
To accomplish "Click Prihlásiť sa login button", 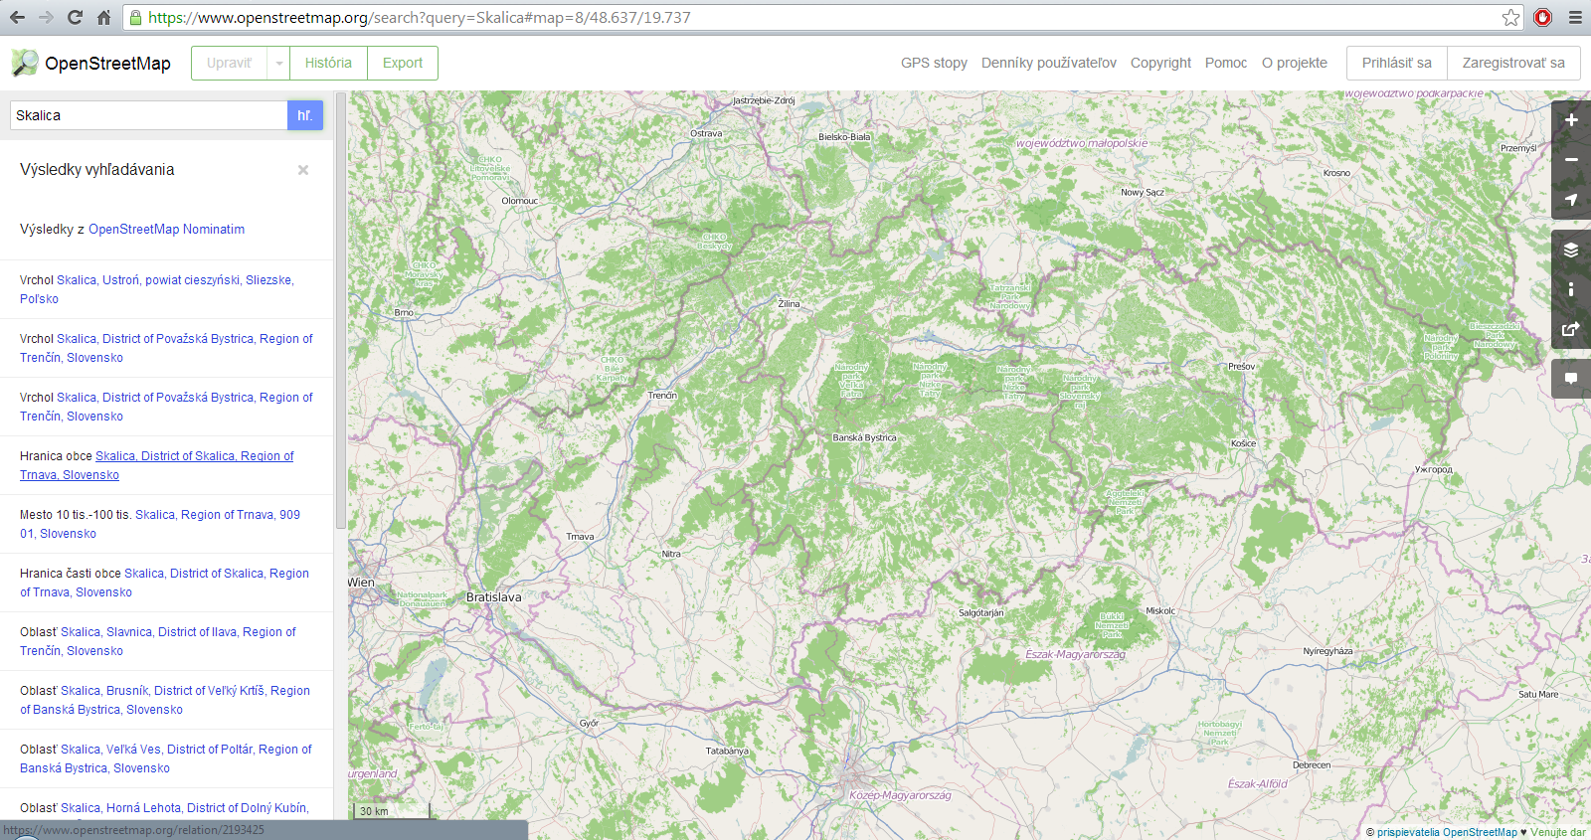I will [x=1397, y=63].
